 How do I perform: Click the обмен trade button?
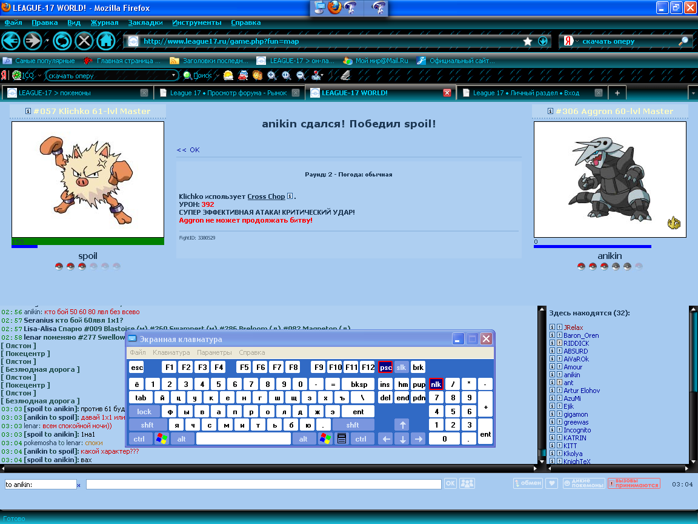coord(528,483)
